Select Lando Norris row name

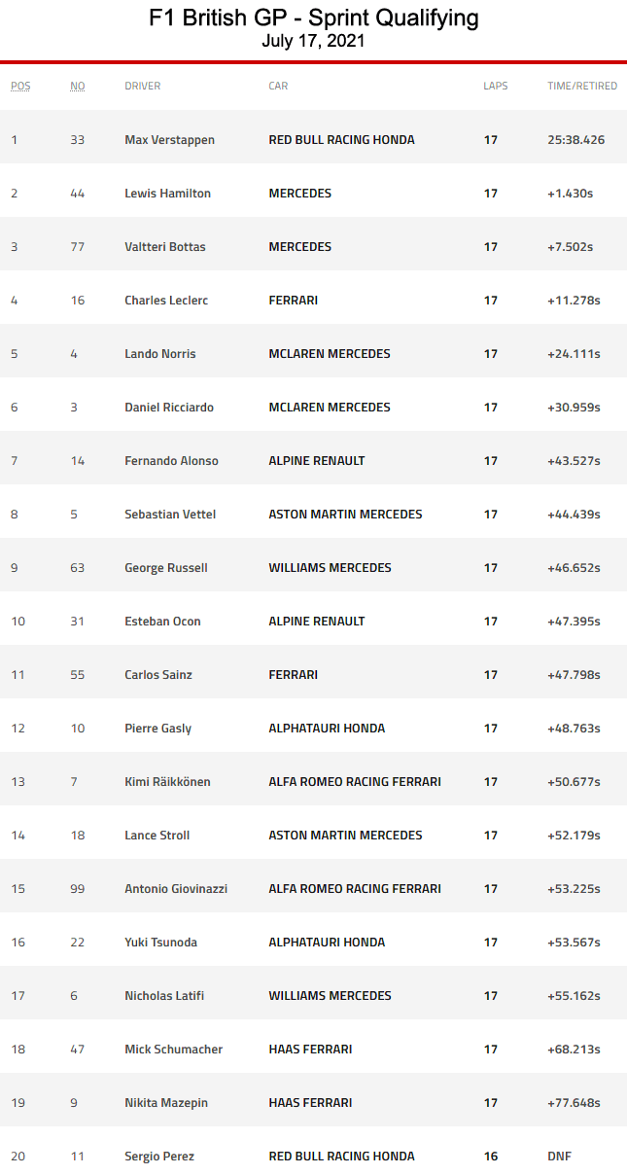[159, 354]
